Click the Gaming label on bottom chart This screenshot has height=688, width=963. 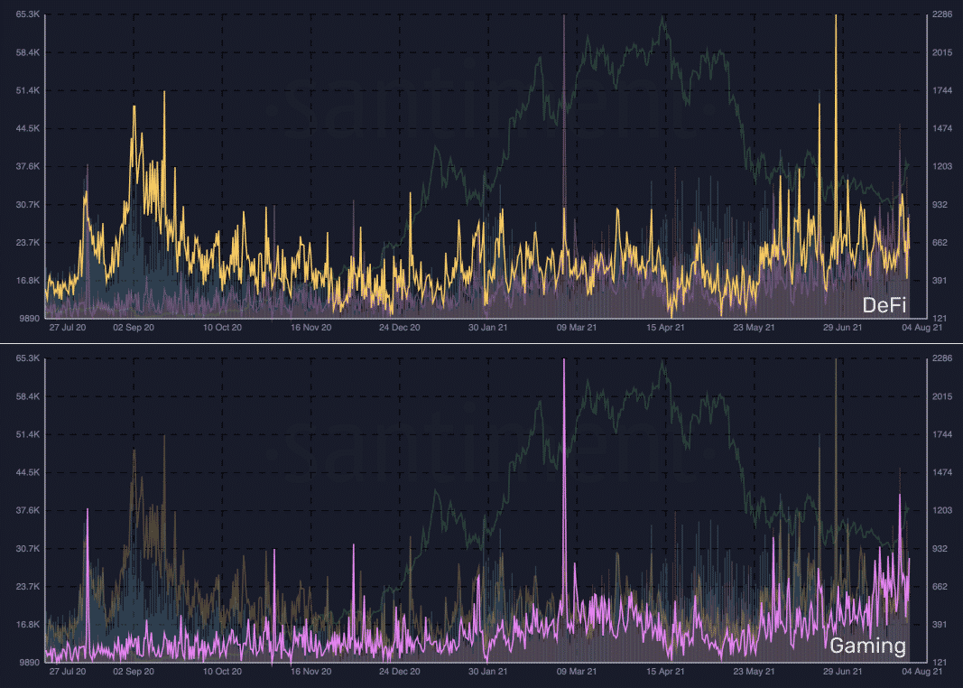pyautogui.click(x=867, y=646)
